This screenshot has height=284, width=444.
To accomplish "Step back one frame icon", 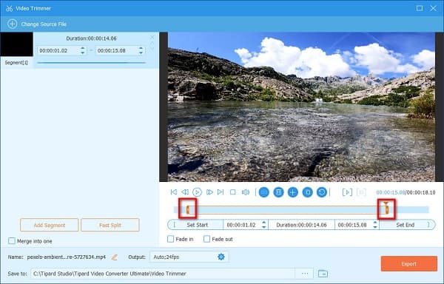I will (x=185, y=192).
